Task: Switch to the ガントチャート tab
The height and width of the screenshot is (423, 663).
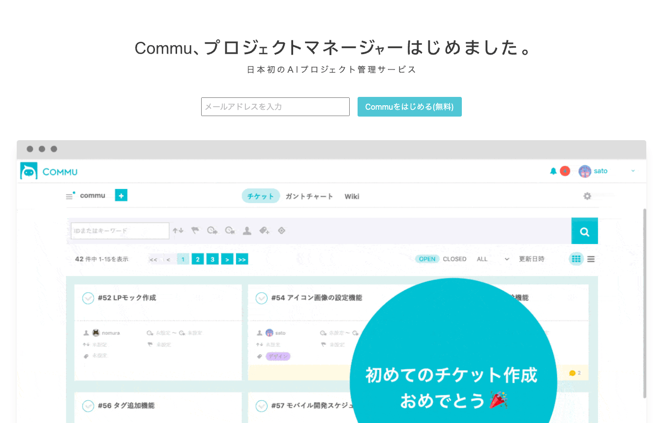Action: [x=309, y=196]
